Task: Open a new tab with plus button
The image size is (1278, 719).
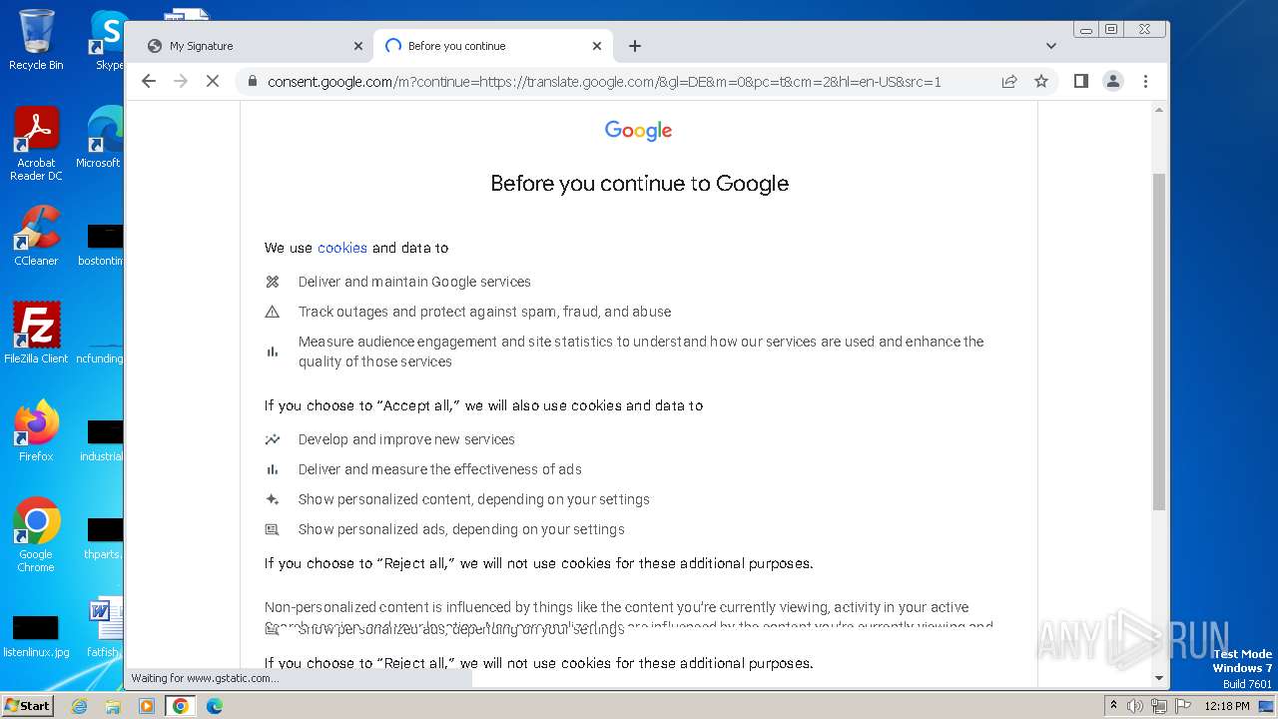Action: pos(635,46)
